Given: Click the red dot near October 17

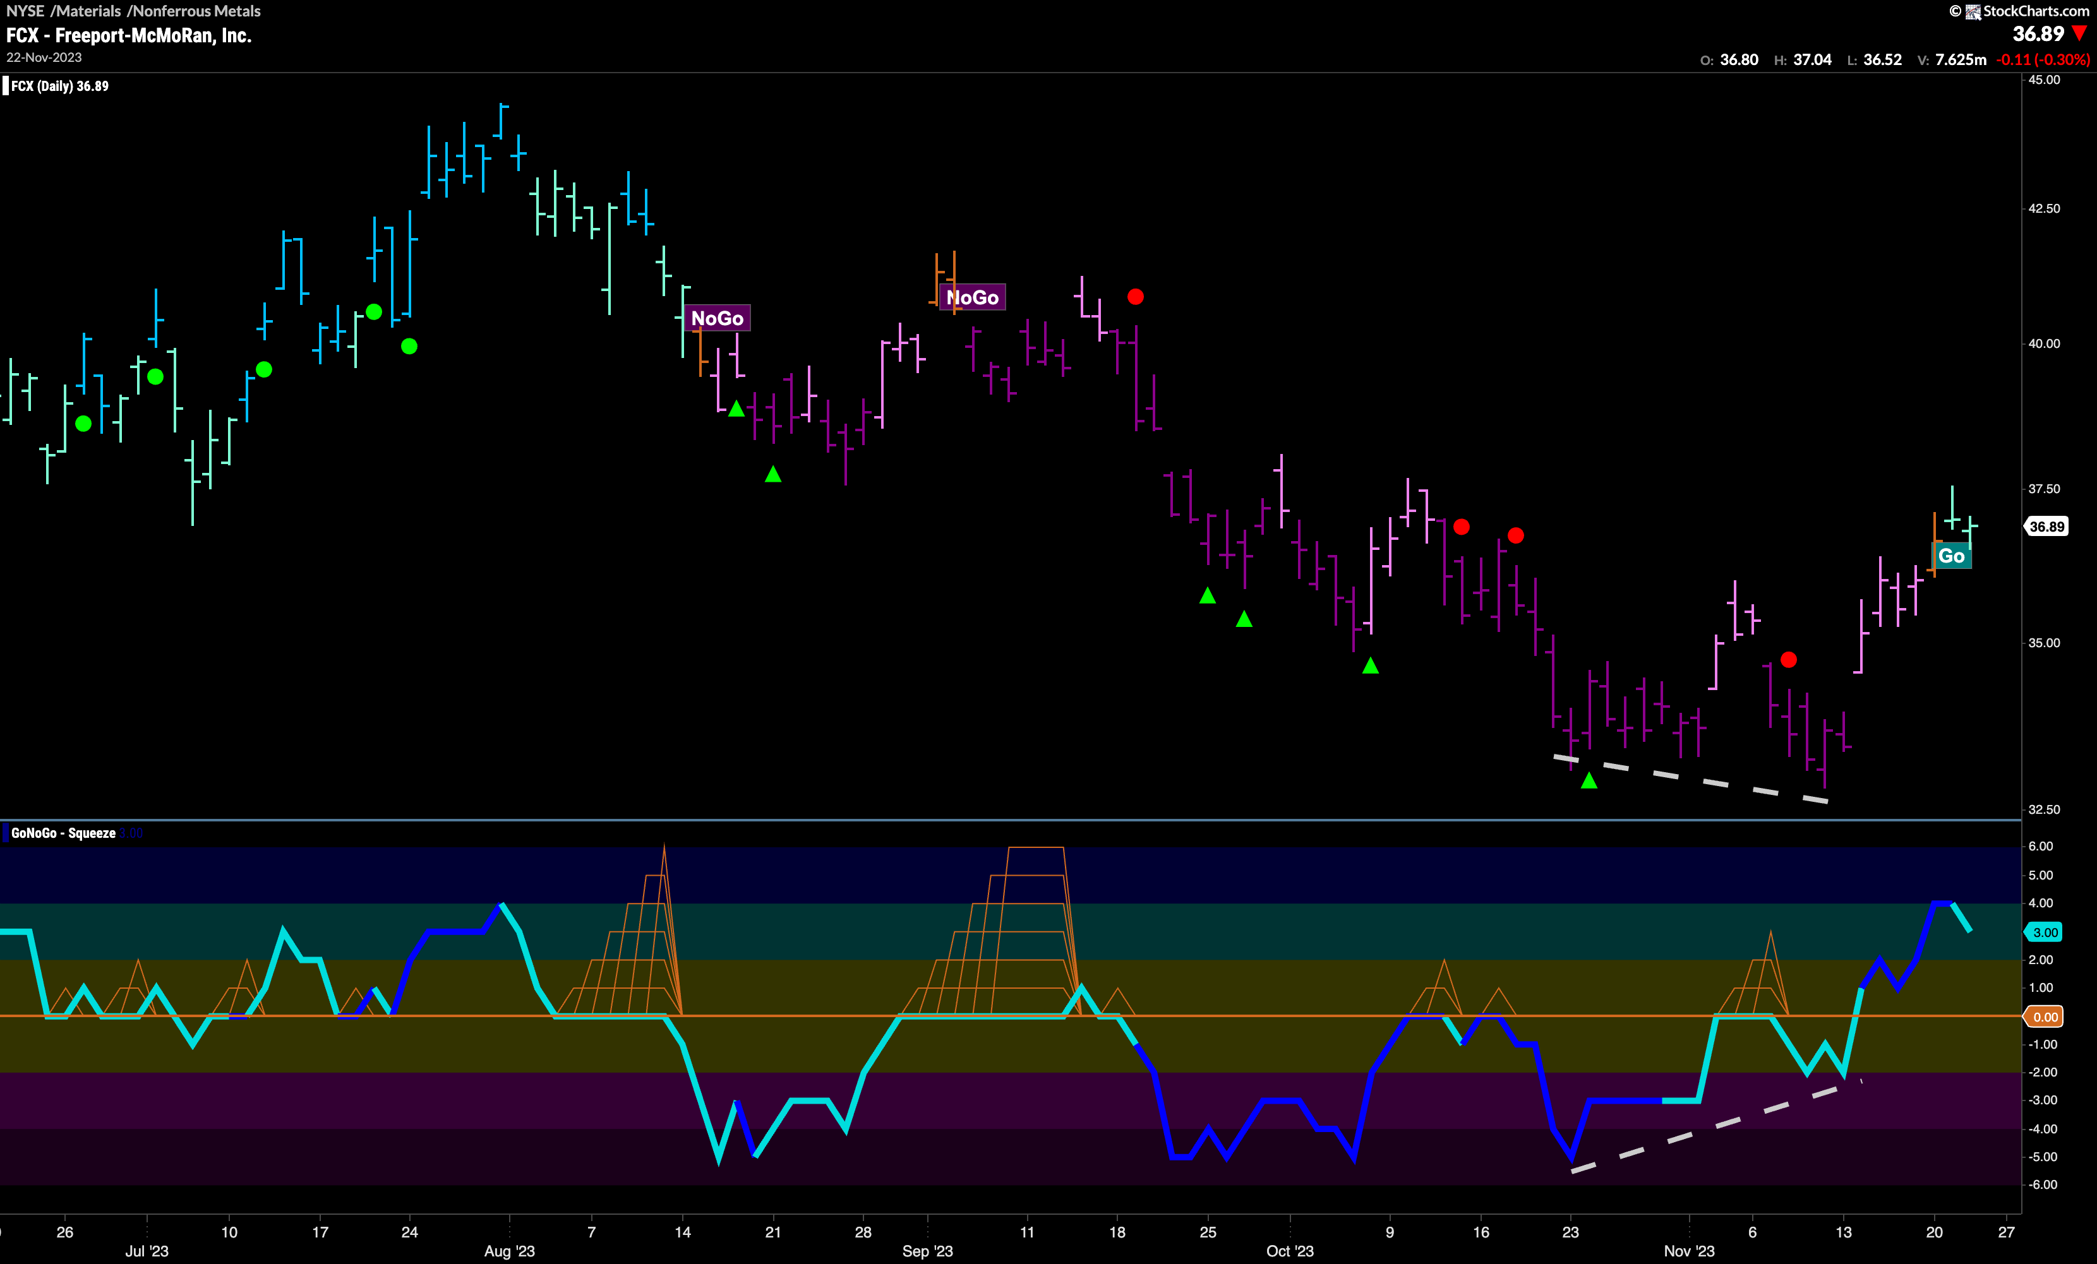Looking at the screenshot, I should pyautogui.click(x=1515, y=536).
